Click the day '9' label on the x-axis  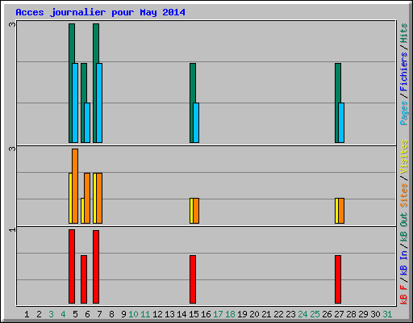(123, 314)
